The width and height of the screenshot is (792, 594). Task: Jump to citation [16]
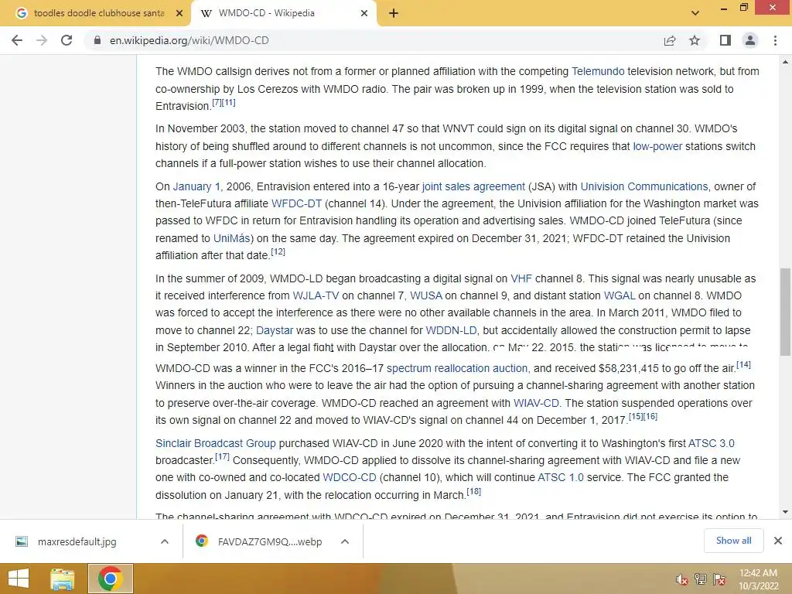click(650, 417)
